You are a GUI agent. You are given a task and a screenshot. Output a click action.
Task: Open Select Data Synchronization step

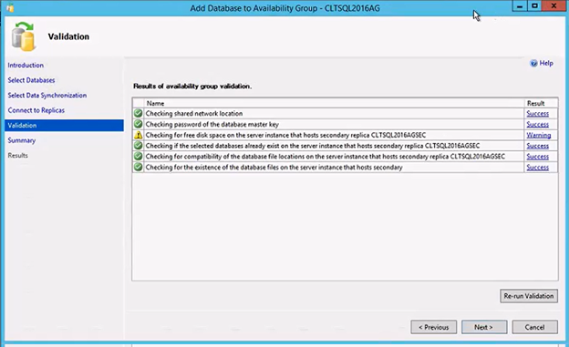(x=47, y=96)
